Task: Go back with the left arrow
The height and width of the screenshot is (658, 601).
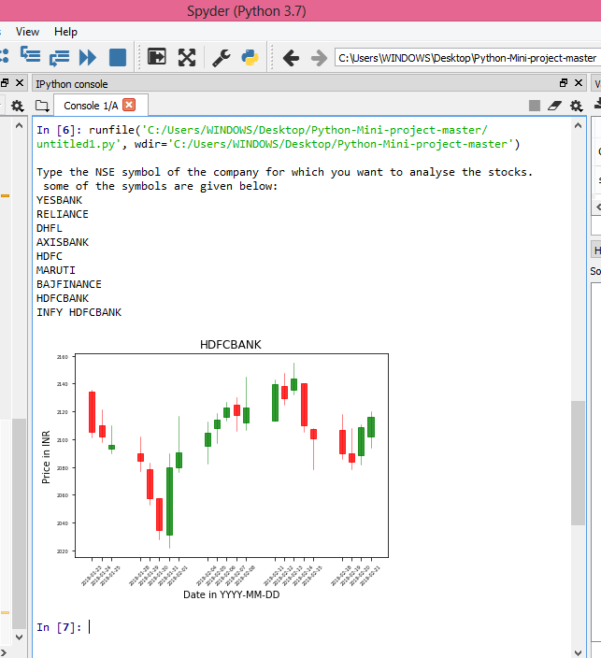Action: pyautogui.click(x=291, y=58)
